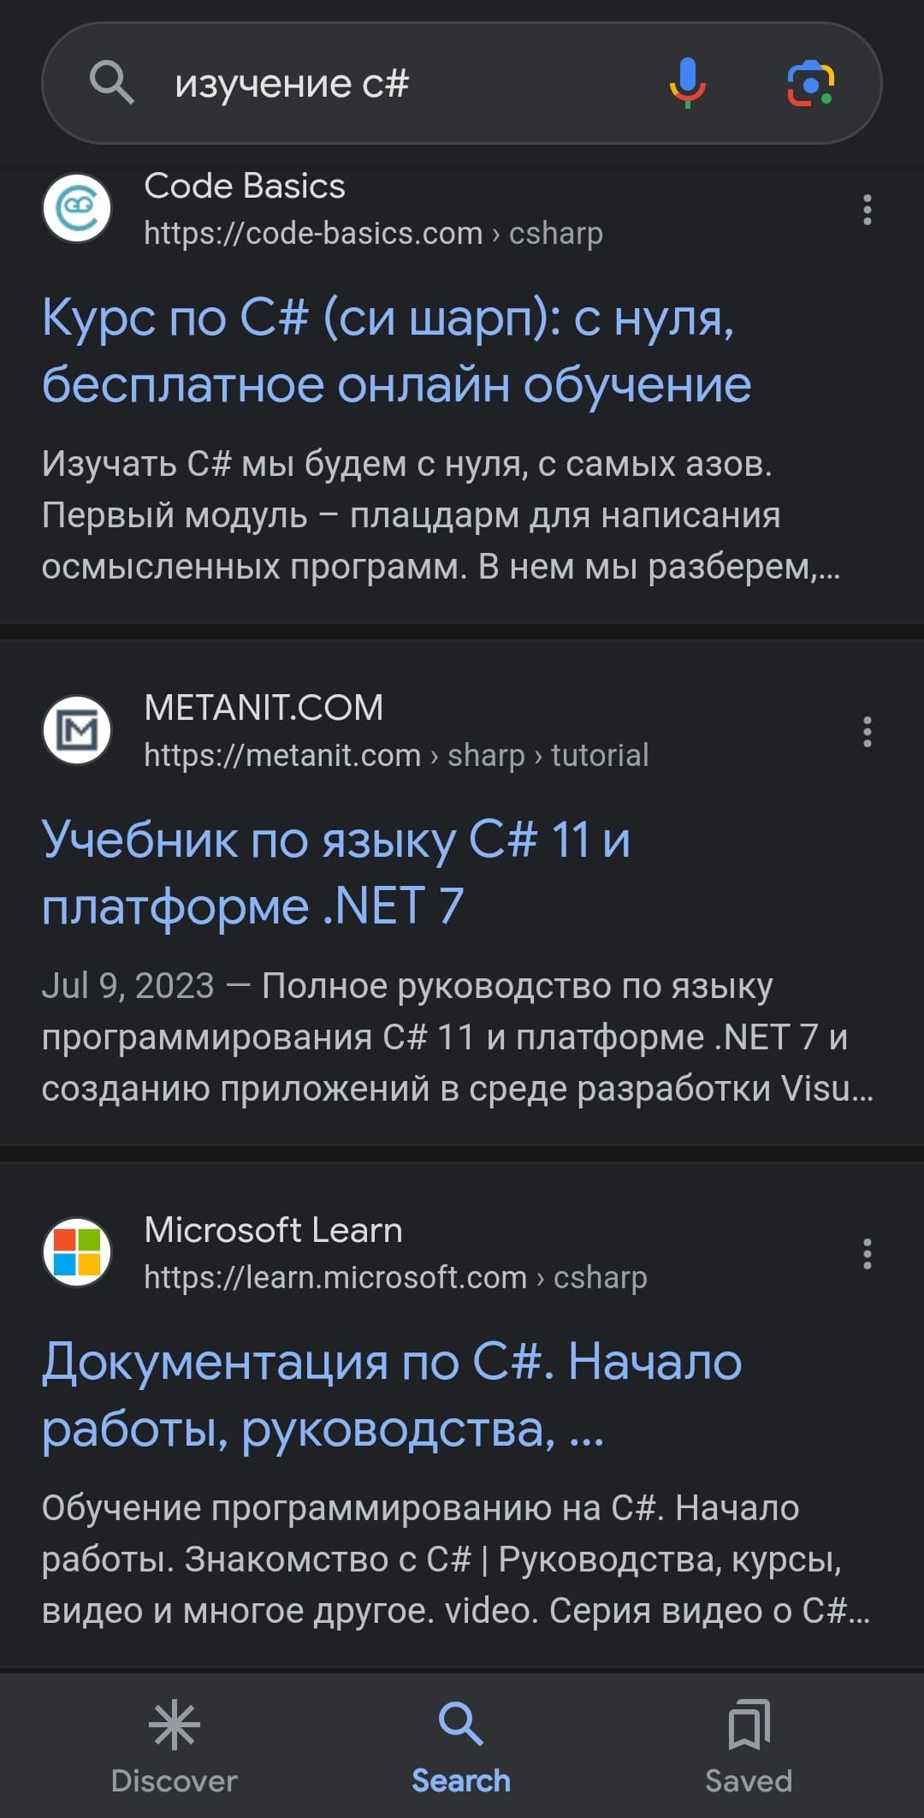This screenshot has height=1818, width=924.
Task: Tap the learn.microsoft.com csharp URL
Action: pyautogui.click(x=395, y=1278)
